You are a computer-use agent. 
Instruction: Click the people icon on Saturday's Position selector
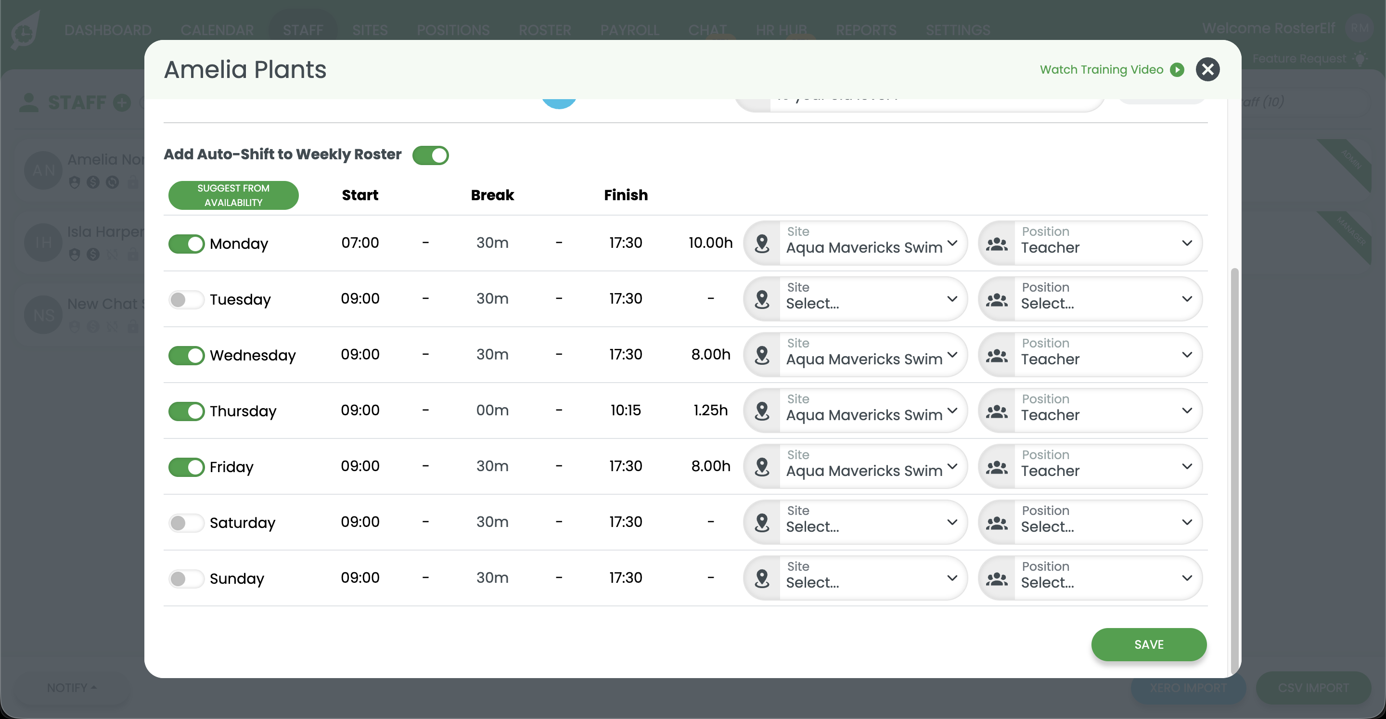pyautogui.click(x=998, y=522)
